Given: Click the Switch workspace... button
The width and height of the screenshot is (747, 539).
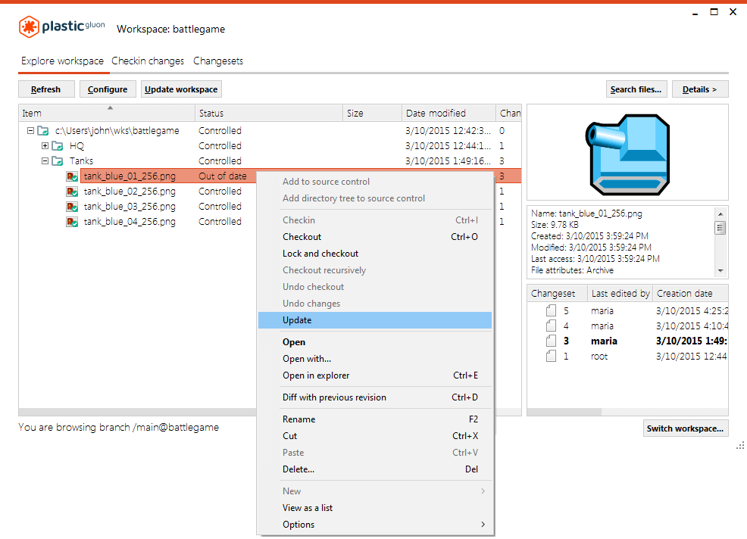Looking at the screenshot, I should pyautogui.click(x=685, y=428).
